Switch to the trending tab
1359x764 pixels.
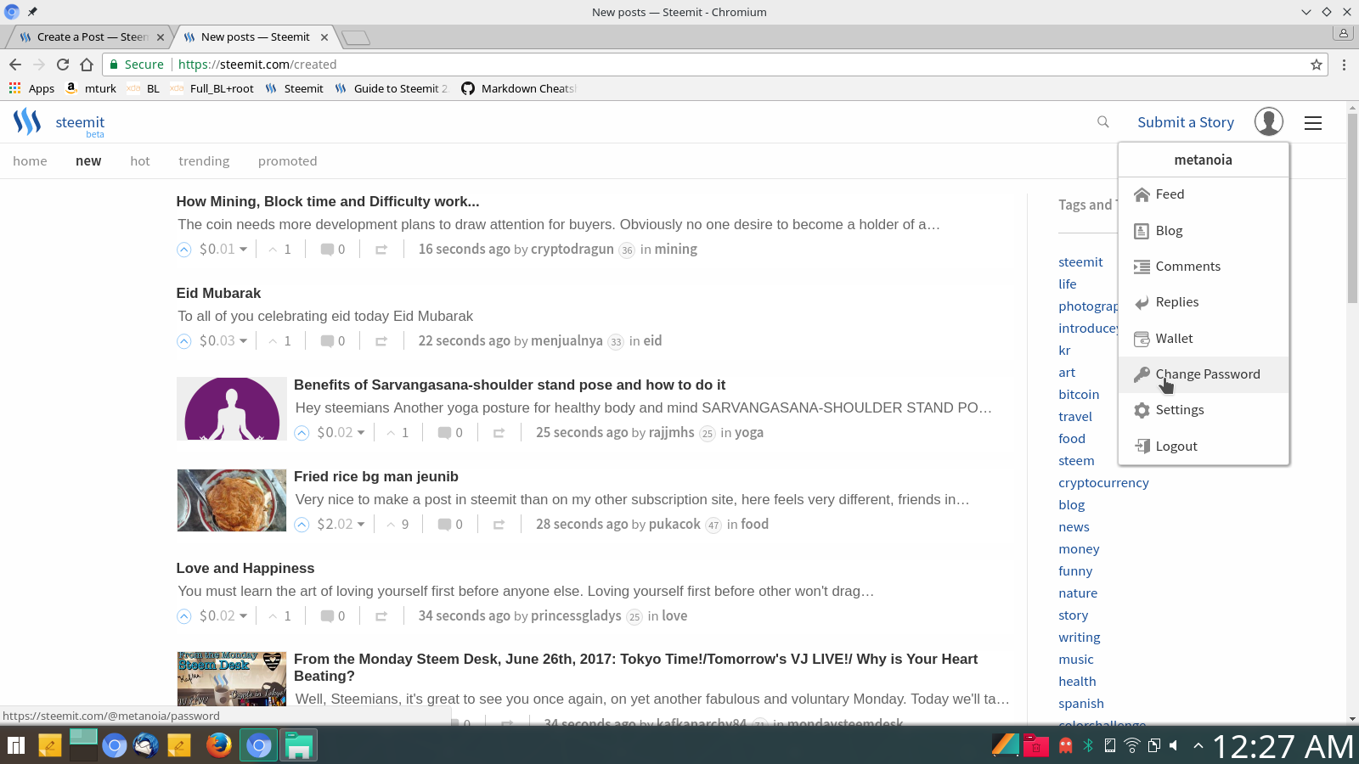click(204, 161)
